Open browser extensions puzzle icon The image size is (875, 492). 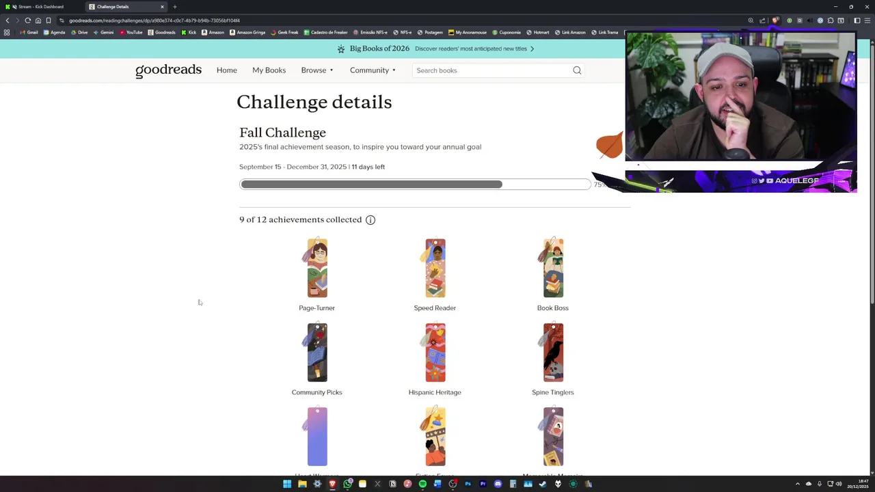coord(831,20)
